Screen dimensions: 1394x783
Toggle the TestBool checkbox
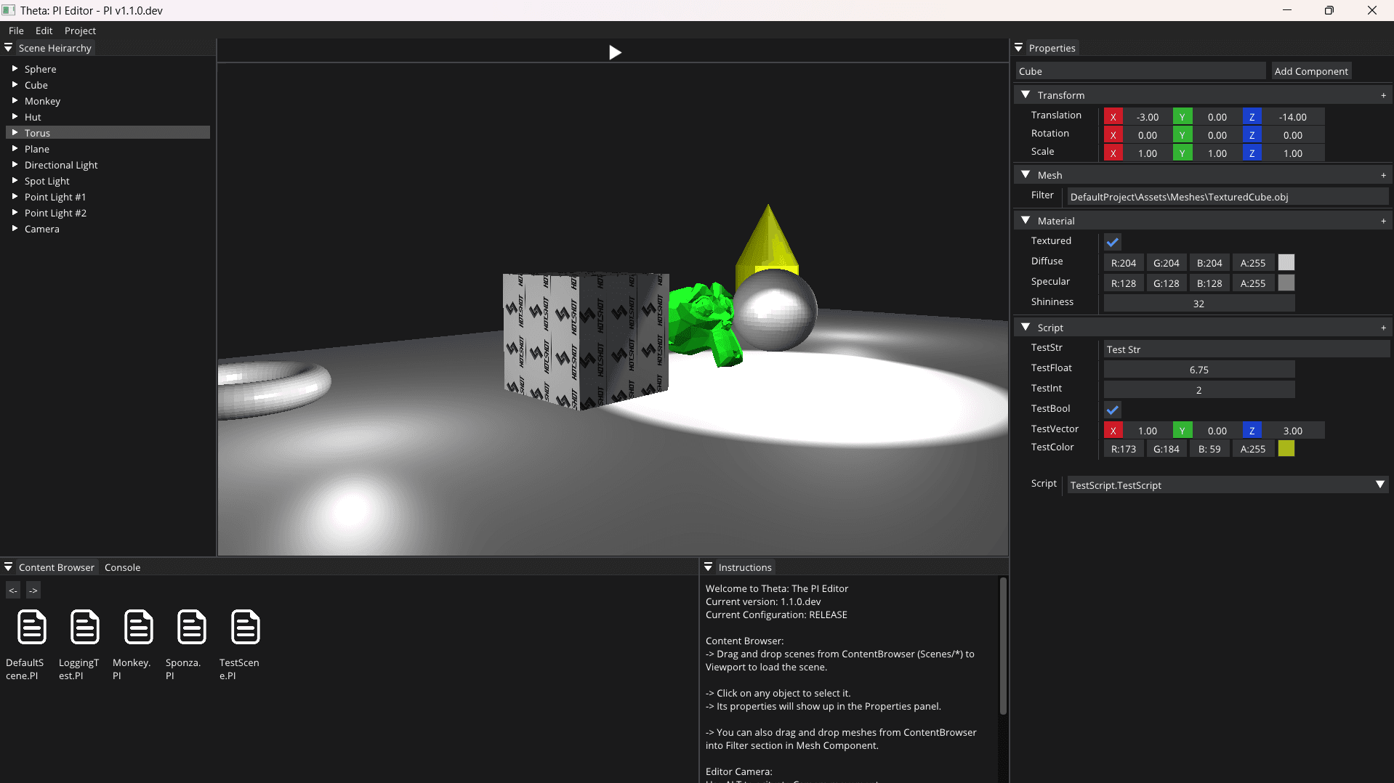pos(1112,410)
